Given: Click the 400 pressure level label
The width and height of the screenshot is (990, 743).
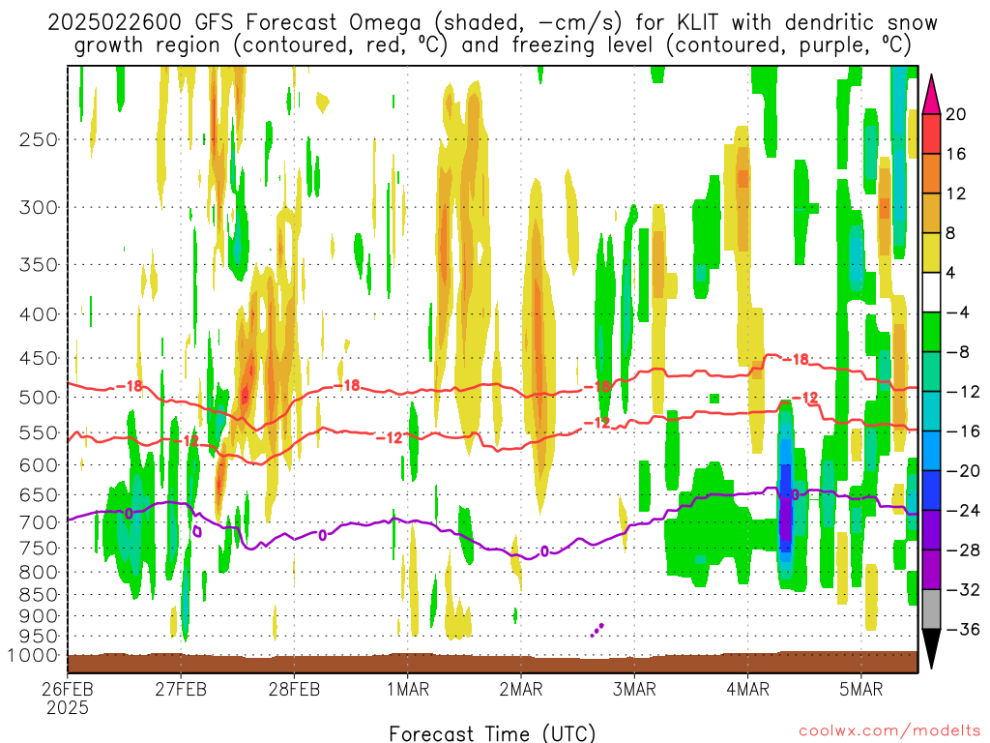Looking at the screenshot, I should (39, 314).
